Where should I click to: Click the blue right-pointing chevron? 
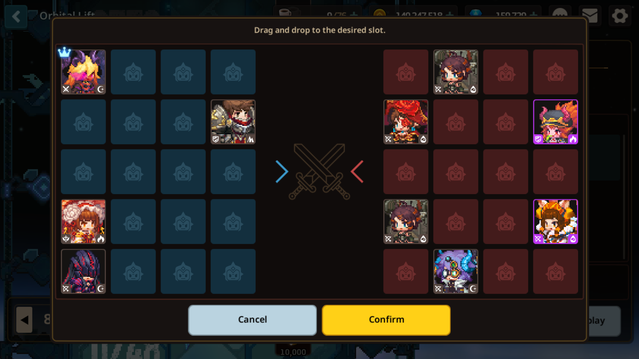[x=282, y=171]
